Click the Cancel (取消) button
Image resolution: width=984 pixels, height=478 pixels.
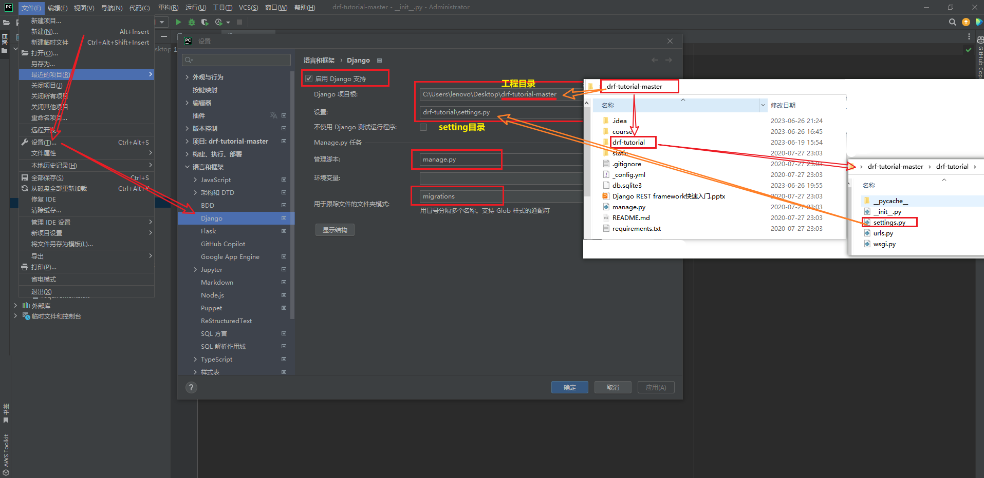click(613, 387)
